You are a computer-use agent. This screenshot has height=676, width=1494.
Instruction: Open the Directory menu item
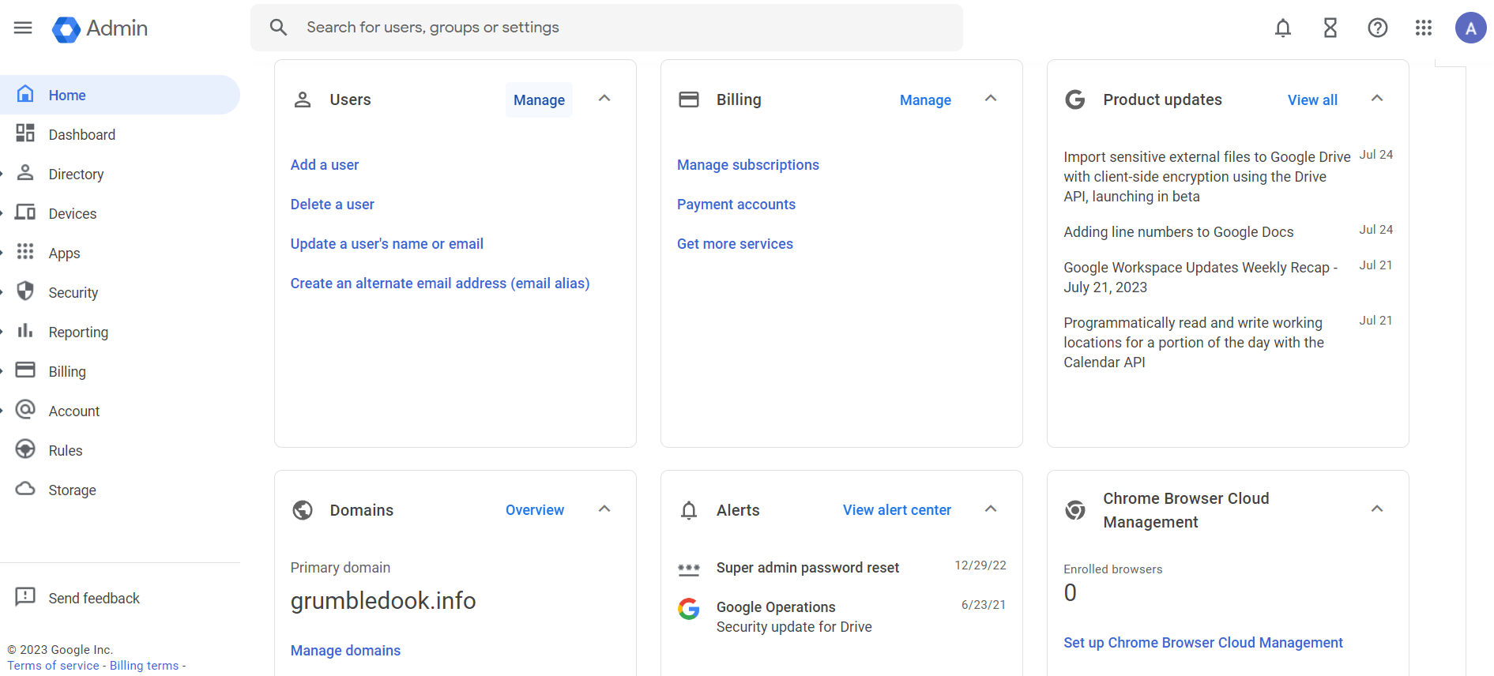point(120,174)
